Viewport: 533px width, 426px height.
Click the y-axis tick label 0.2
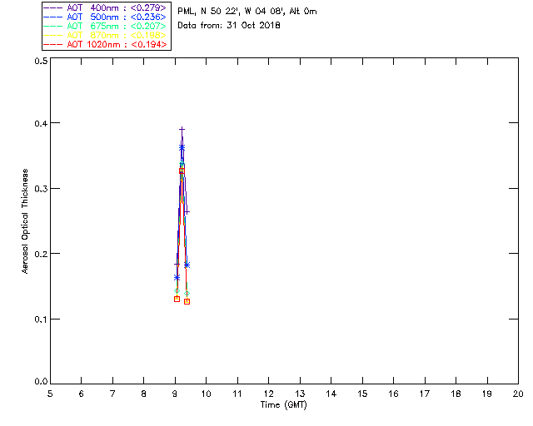click(41, 254)
